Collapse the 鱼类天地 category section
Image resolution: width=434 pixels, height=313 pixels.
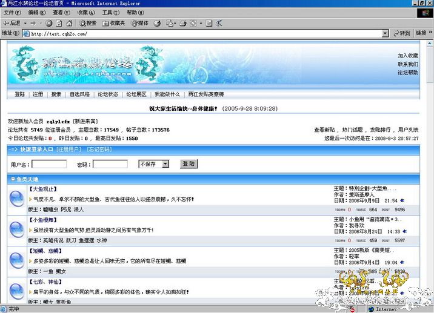13,179
